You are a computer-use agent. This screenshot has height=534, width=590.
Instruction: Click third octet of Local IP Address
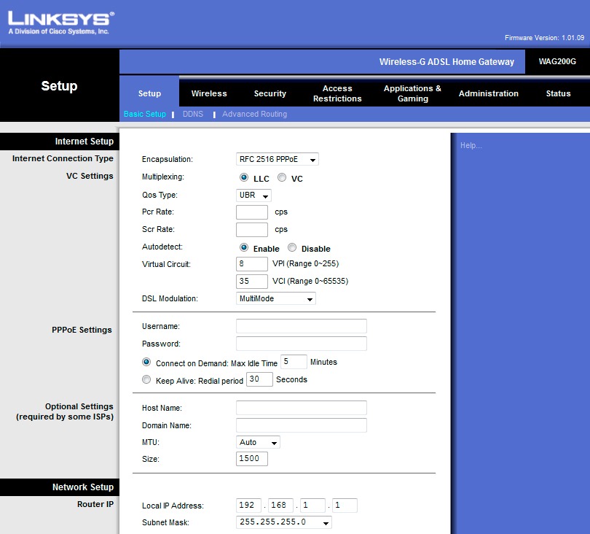pos(312,506)
